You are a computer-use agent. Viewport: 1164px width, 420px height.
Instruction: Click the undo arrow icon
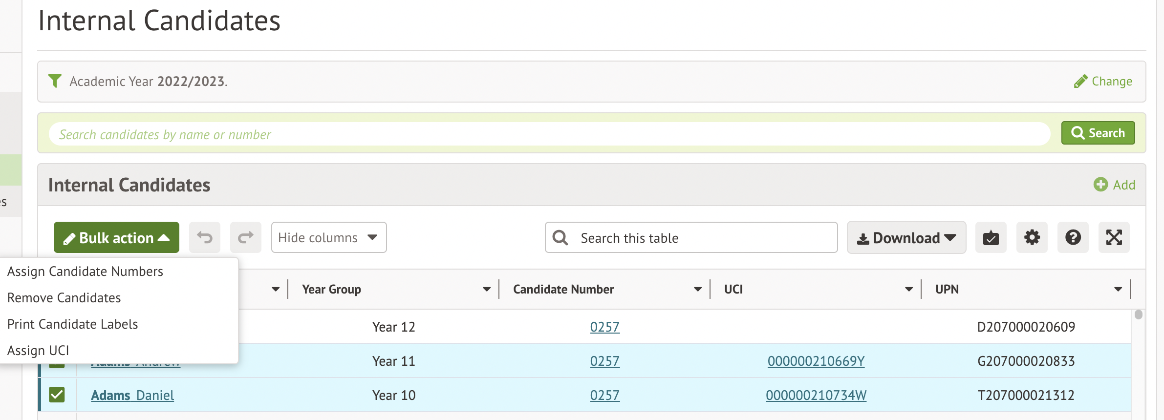tap(204, 238)
